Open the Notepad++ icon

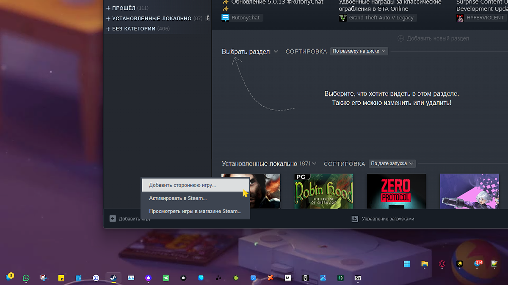(494, 264)
